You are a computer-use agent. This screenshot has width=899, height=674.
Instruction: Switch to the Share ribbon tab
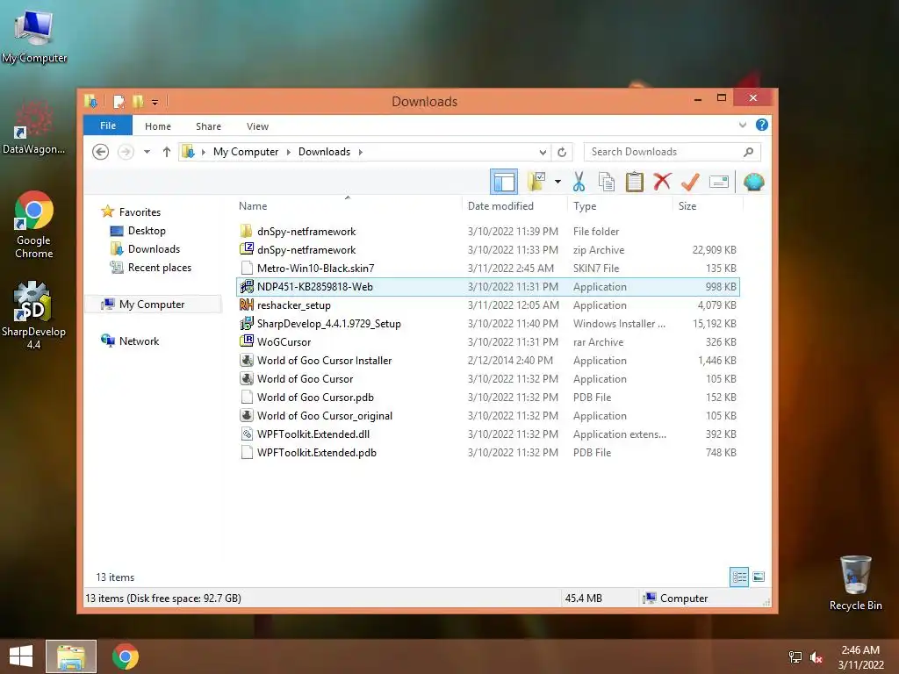click(208, 126)
